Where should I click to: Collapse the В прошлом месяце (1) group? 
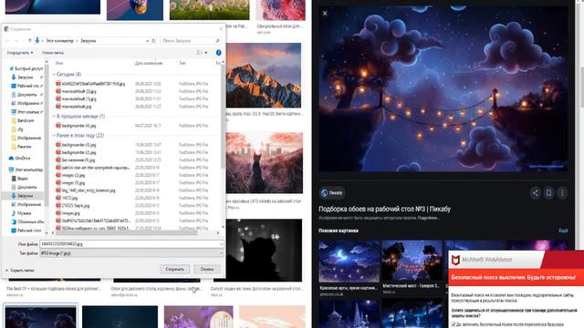(54, 117)
